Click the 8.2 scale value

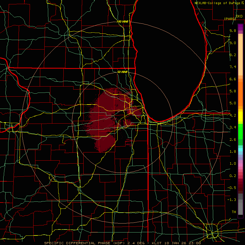coord(233,55)
